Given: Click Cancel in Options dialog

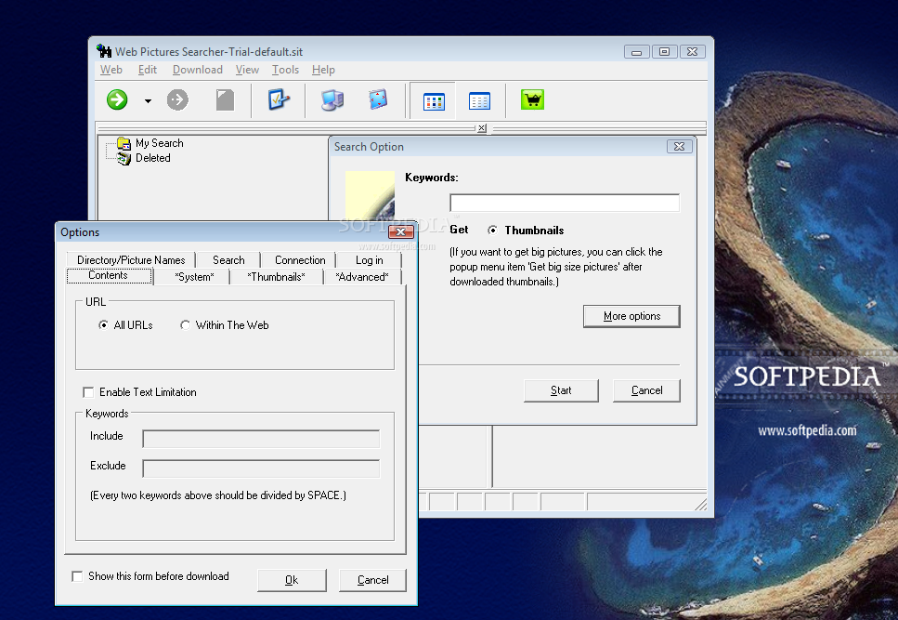Looking at the screenshot, I should (372, 580).
